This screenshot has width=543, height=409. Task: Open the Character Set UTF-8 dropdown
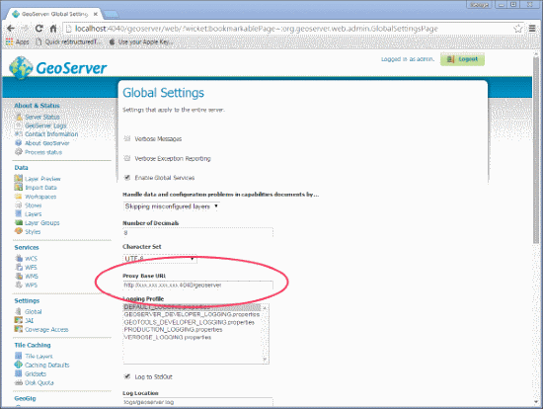pyautogui.click(x=160, y=259)
